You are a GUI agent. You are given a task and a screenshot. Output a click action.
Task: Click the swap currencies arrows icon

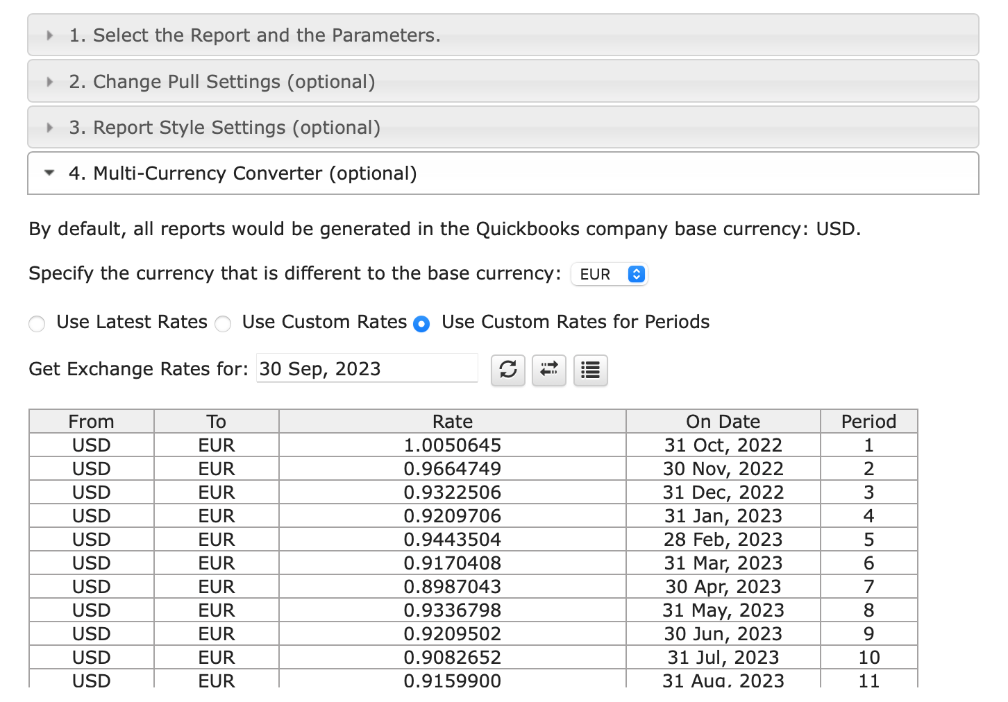548,370
